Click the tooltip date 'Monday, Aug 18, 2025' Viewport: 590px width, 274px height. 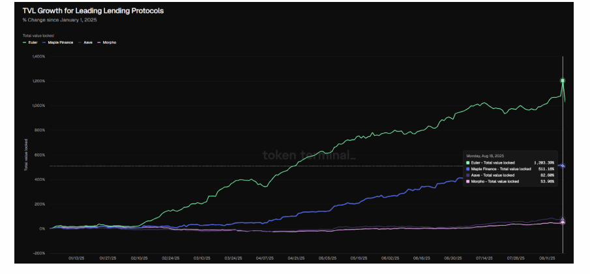tap(485, 156)
